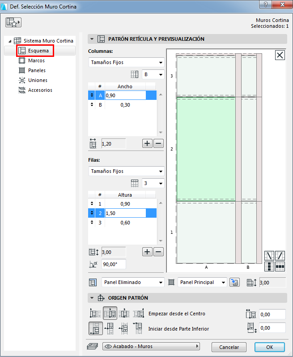Add a new column with the plus button
The width and height of the screenshot is (293, 357).
point(147,143)
